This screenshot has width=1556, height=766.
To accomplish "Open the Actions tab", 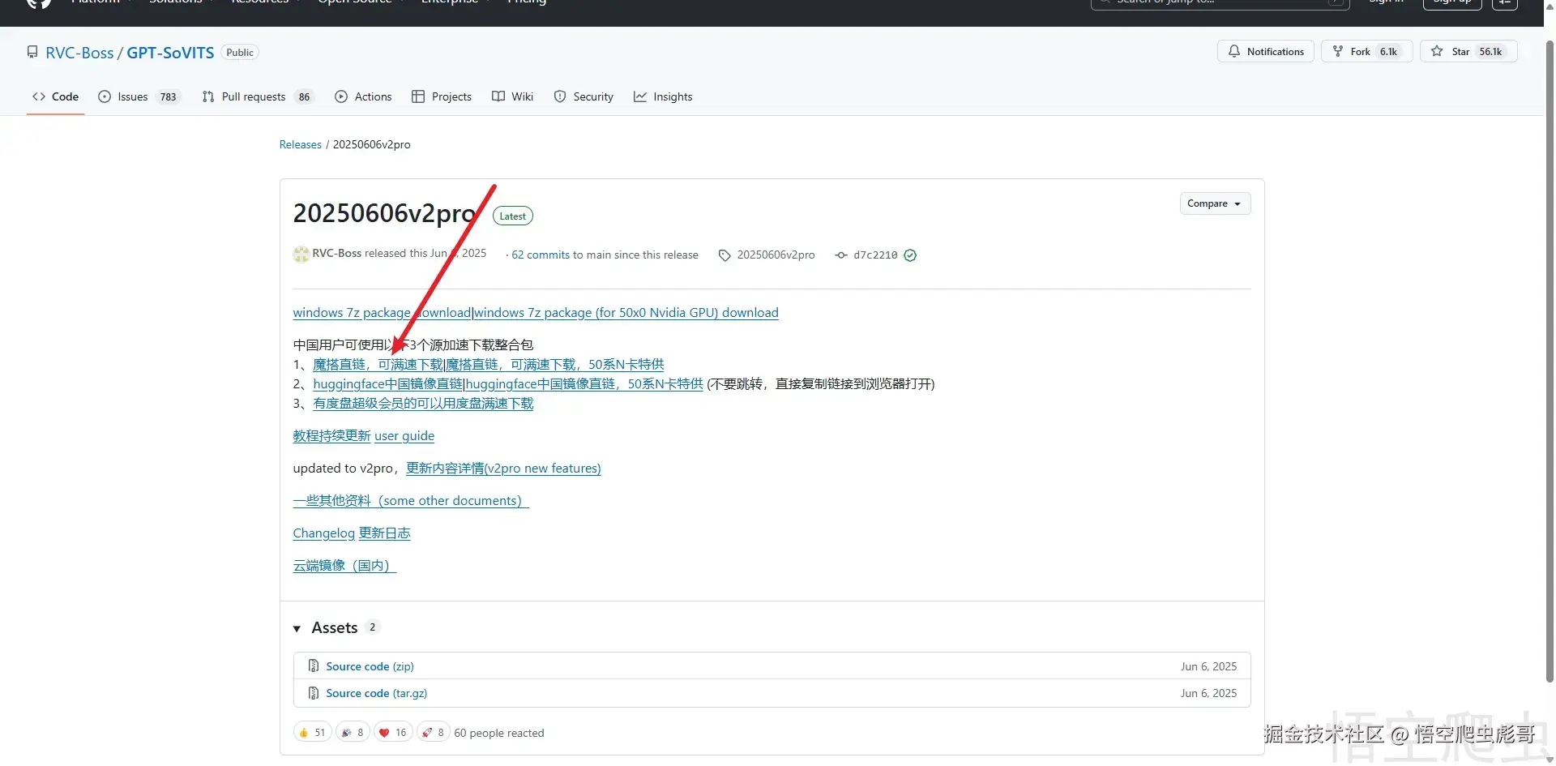I will [363, 96].
